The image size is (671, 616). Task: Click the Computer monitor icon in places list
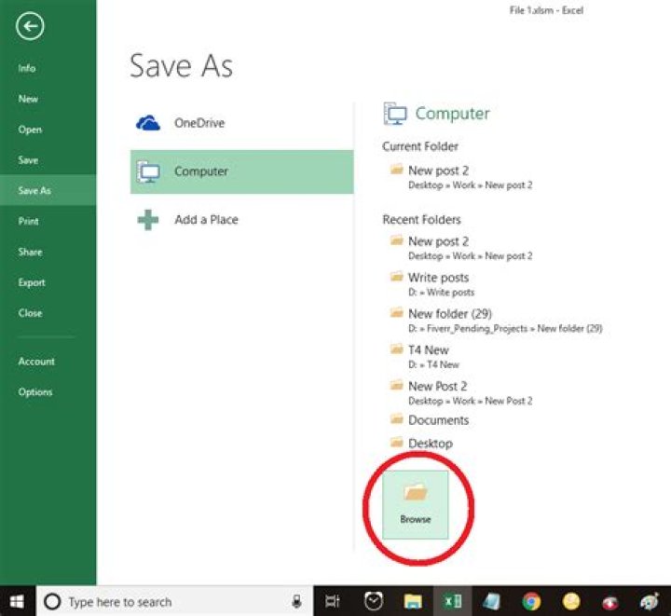[148, 171]
